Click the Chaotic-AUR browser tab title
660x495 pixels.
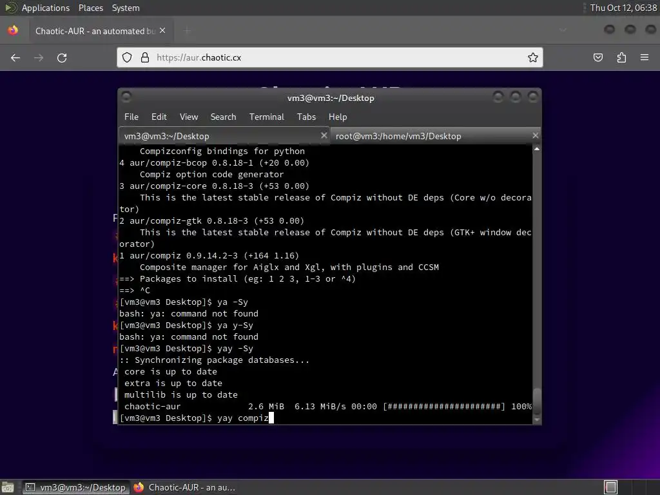[x=95, y=31]
